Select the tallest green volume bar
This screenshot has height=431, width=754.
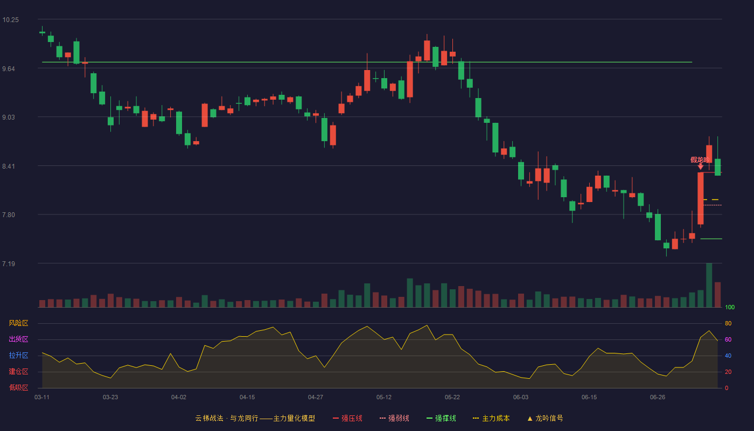[709, 285]
